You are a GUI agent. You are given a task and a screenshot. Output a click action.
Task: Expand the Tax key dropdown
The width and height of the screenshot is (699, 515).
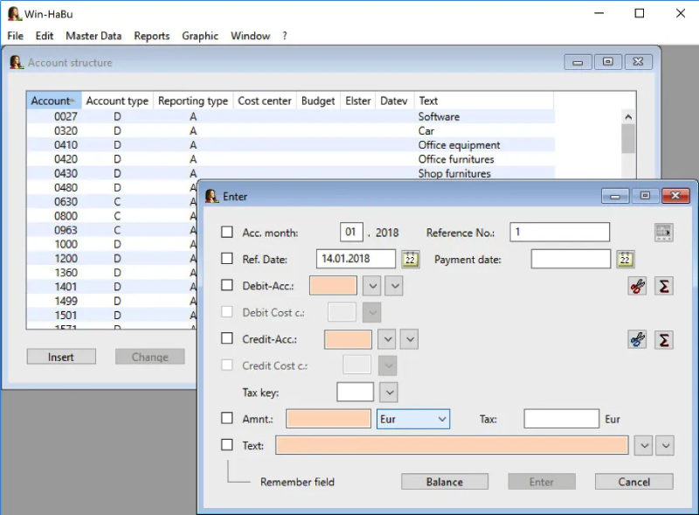point(389,393)
